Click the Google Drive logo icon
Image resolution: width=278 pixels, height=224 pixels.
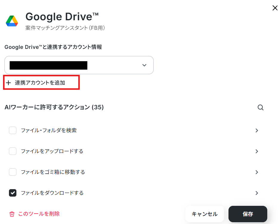pos(12,21)
